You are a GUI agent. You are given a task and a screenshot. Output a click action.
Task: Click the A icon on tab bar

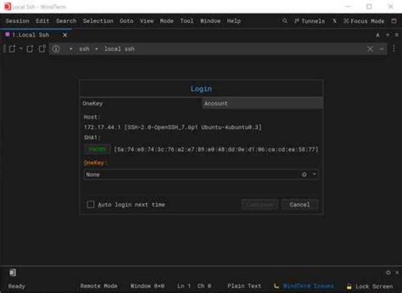pyautogui.click(x=377, y=35)
